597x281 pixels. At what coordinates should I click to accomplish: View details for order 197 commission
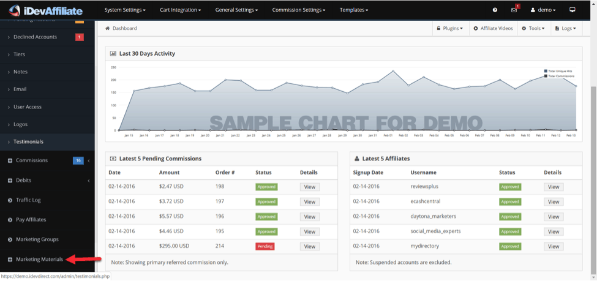click(x=310, y=202)
